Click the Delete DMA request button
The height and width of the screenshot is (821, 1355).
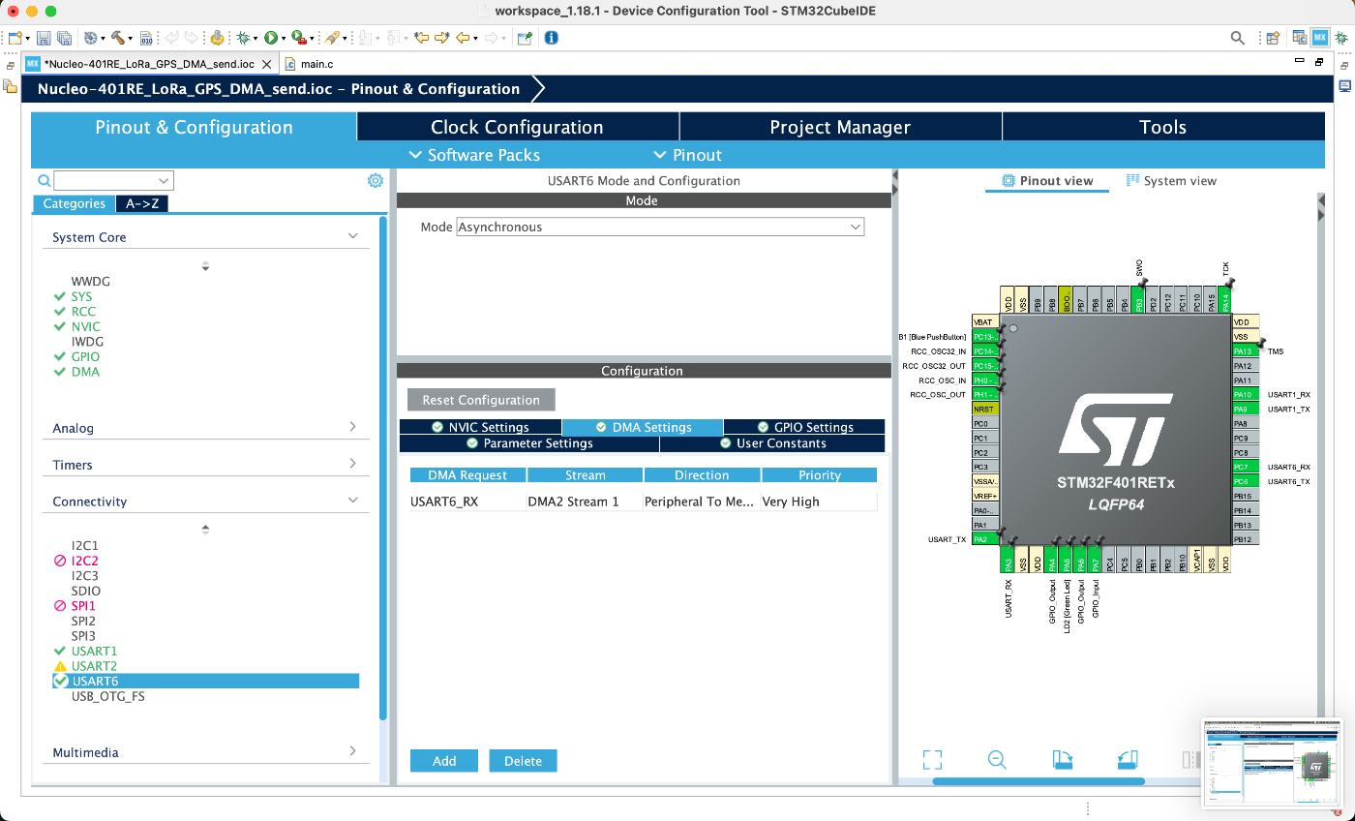pyautogui.click(x=523, y=761)
